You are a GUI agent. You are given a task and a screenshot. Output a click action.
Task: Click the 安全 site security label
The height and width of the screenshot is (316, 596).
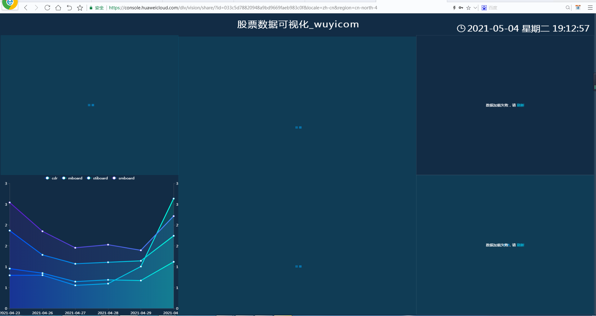coord(99,8)
